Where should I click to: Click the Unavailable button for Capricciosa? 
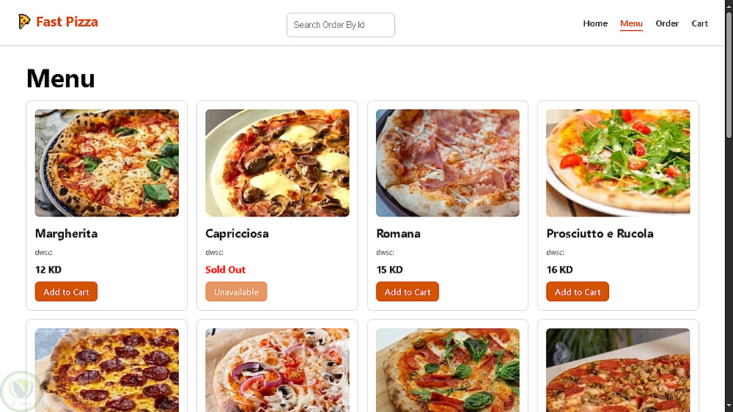[x=236, y=292]
